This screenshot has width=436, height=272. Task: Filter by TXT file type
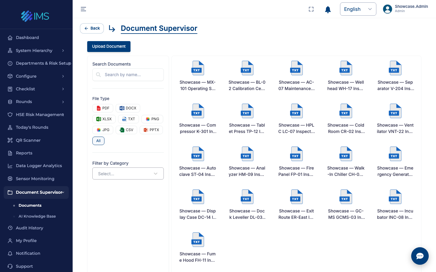[x=128, y=119]
